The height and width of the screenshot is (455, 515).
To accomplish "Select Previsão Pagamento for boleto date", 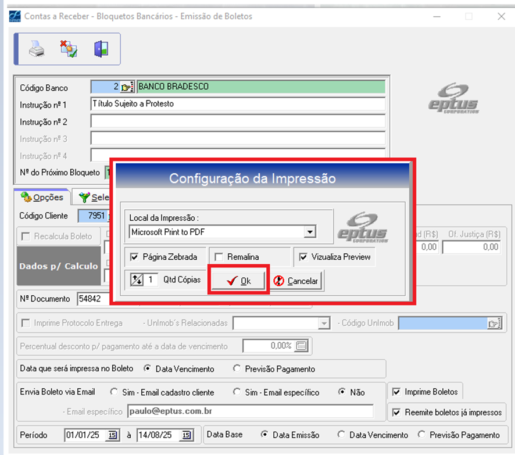I will (237, 369).
